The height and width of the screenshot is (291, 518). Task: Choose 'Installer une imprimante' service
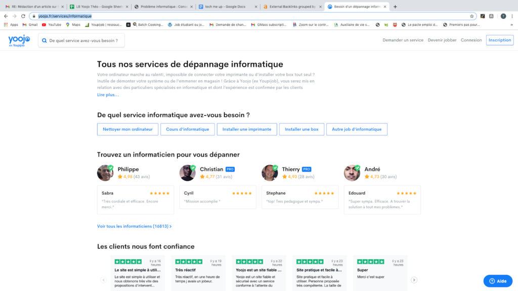click(x=247, y=129)
